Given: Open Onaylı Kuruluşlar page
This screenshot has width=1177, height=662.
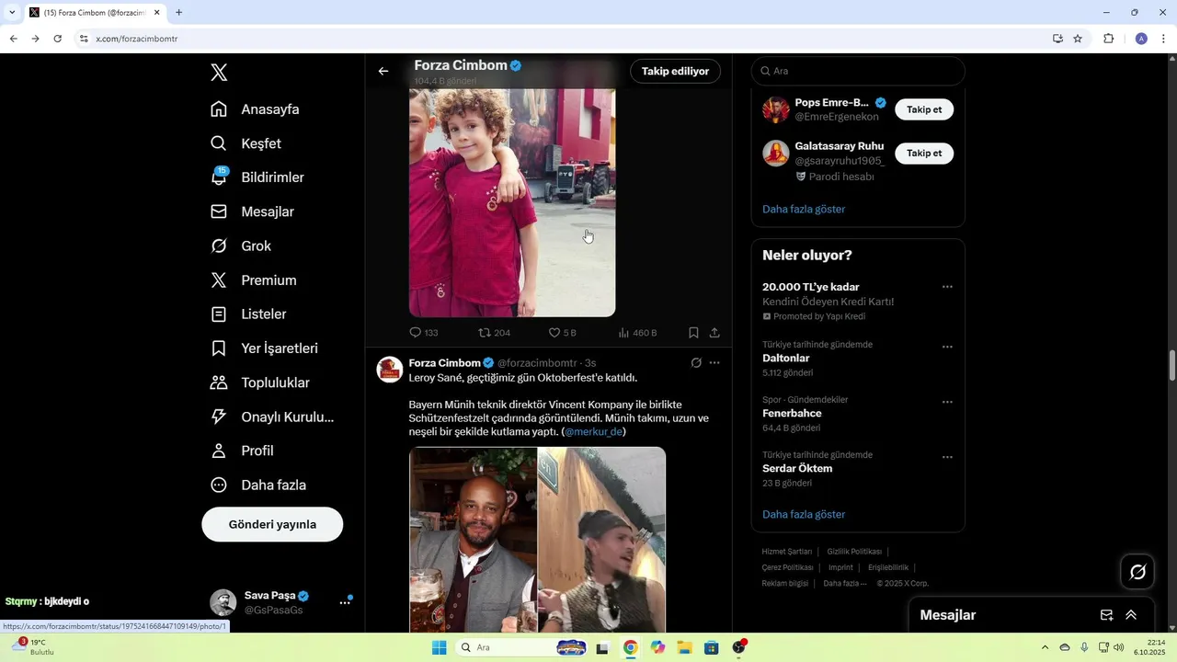Looking at the screenshot, I should pos(272,417).
